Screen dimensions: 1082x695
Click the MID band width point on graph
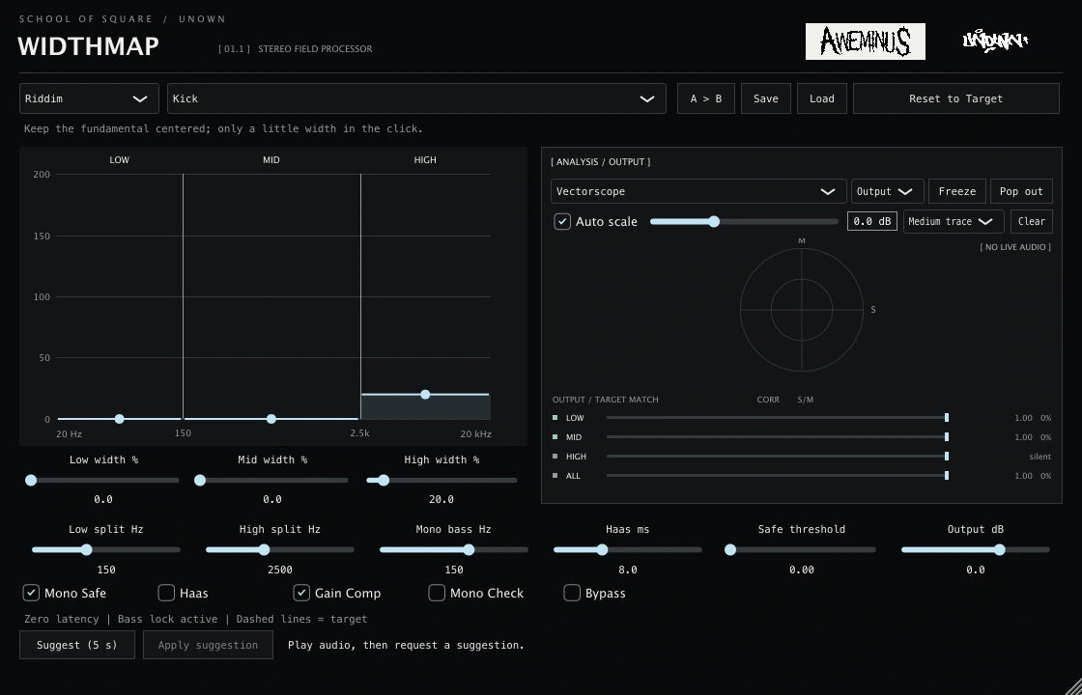point(271,419)
